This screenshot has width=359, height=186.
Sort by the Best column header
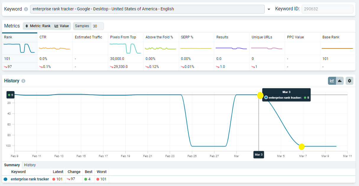88,172
